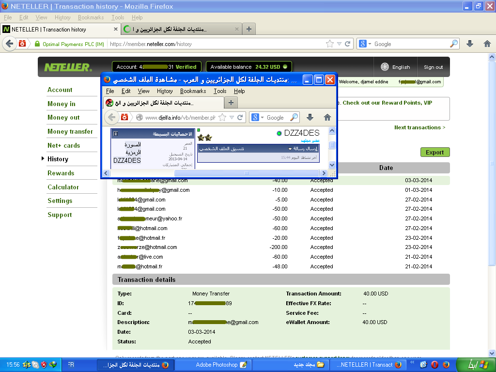Screen dimensions: 496x372
Task: Open the View menu in popup Firefox window
Action: coord(143,91)
